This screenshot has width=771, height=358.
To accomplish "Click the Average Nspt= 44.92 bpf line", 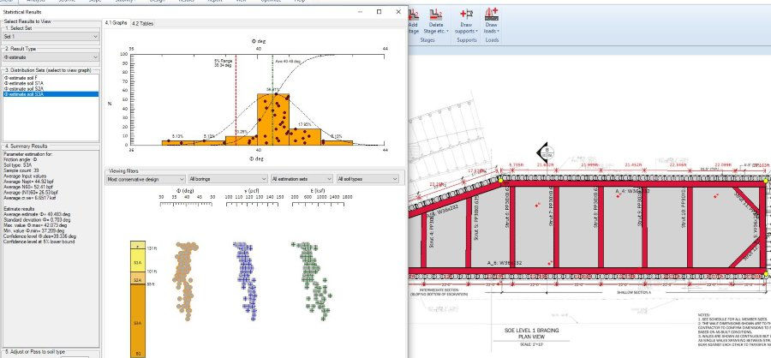I will (27, 182).
